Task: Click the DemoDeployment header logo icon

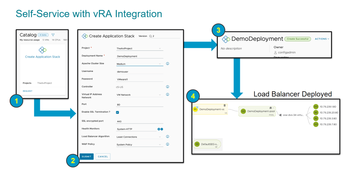Action: tap(226, 39)
